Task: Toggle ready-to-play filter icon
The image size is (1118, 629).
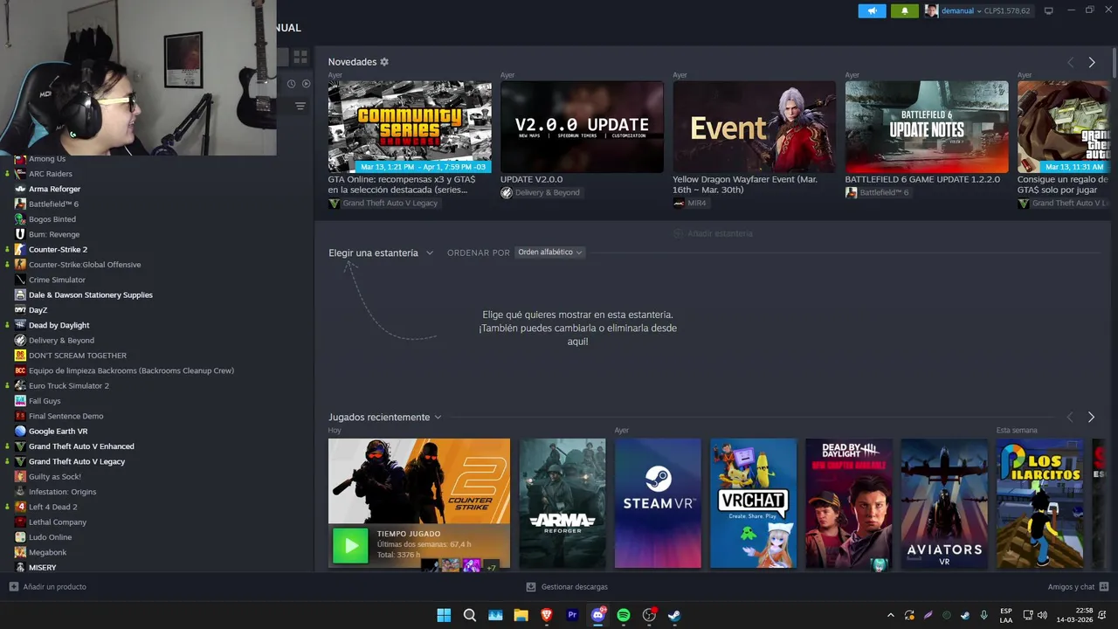Action: pyautogui.click(x=306, y=84)
